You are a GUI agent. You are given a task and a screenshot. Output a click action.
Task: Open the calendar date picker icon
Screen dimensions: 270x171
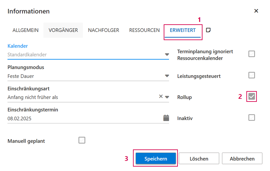click(166, 118)
